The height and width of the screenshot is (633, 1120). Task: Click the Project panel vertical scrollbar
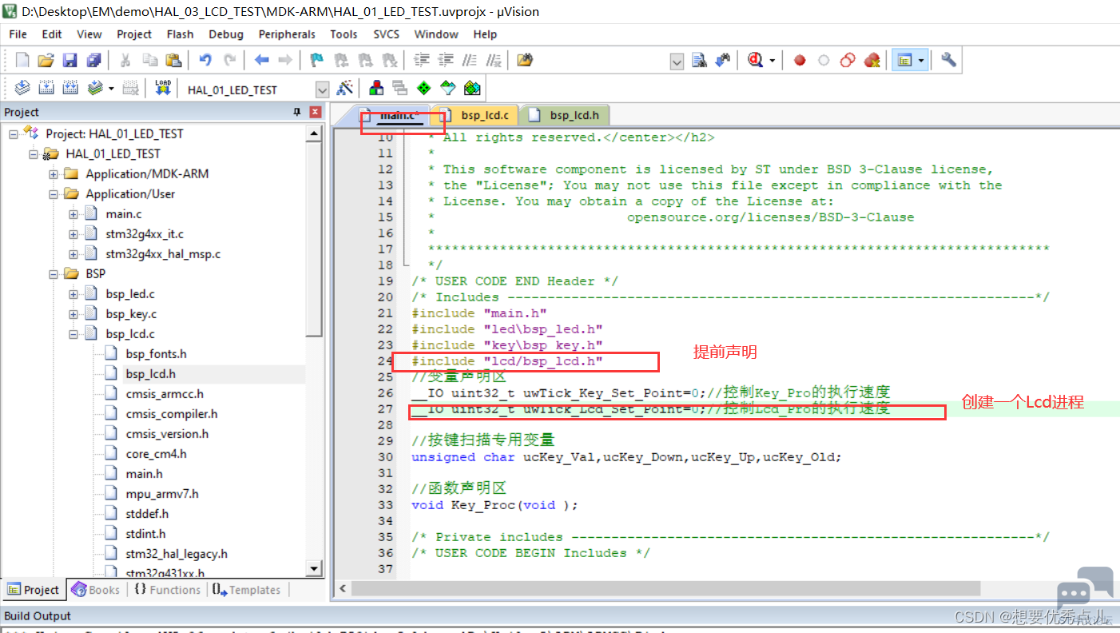(315, 240)
